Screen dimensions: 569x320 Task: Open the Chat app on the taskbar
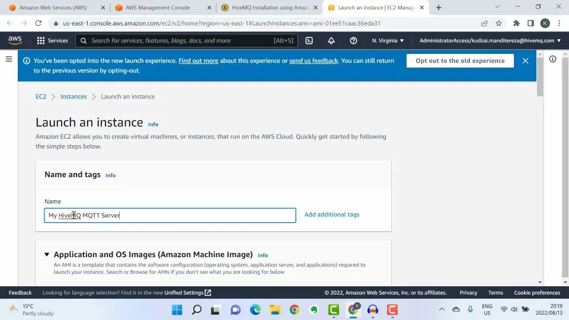point(235,310)
